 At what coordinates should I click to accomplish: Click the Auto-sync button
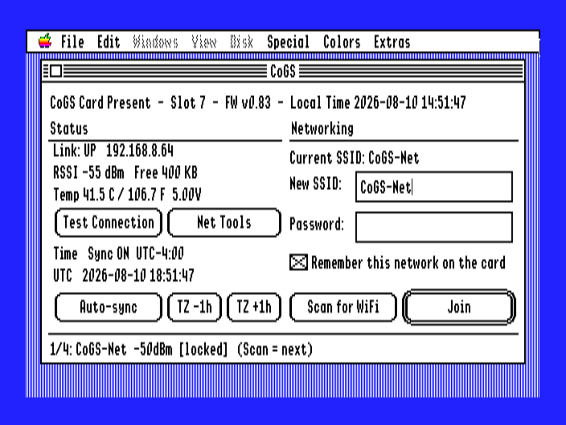pos(108,307)
